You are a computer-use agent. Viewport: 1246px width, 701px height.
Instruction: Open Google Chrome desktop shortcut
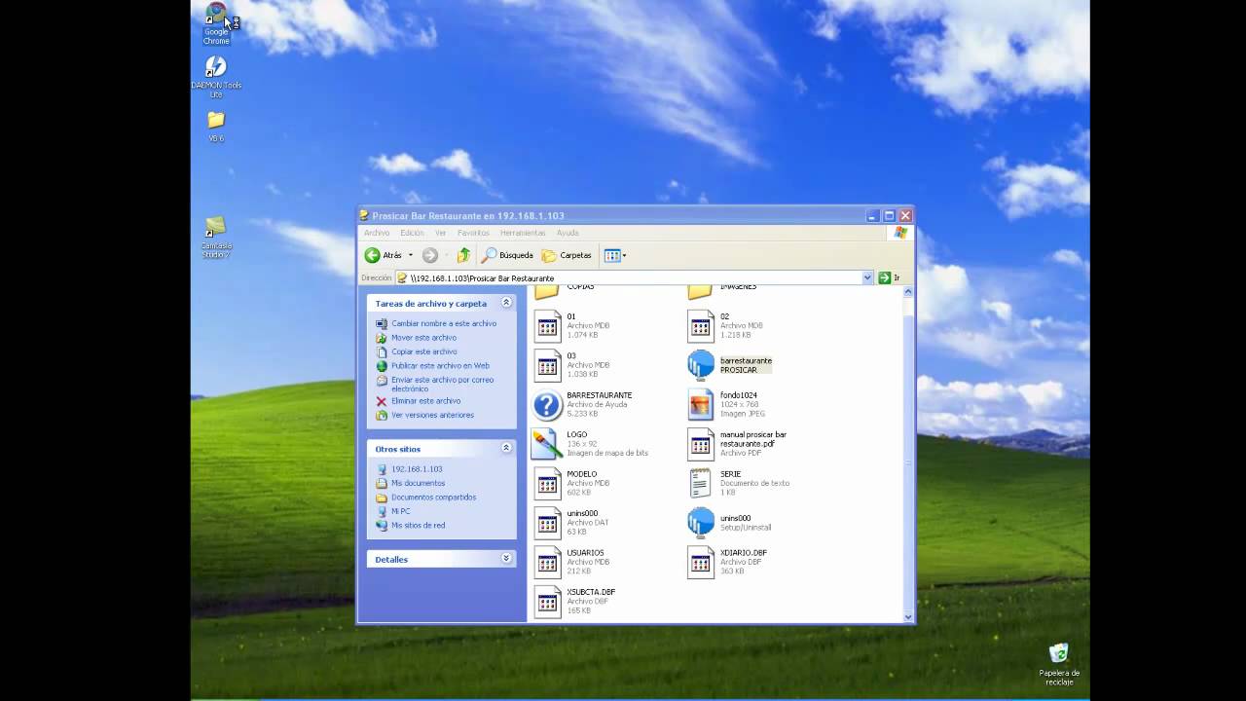[x=216, y=24]
